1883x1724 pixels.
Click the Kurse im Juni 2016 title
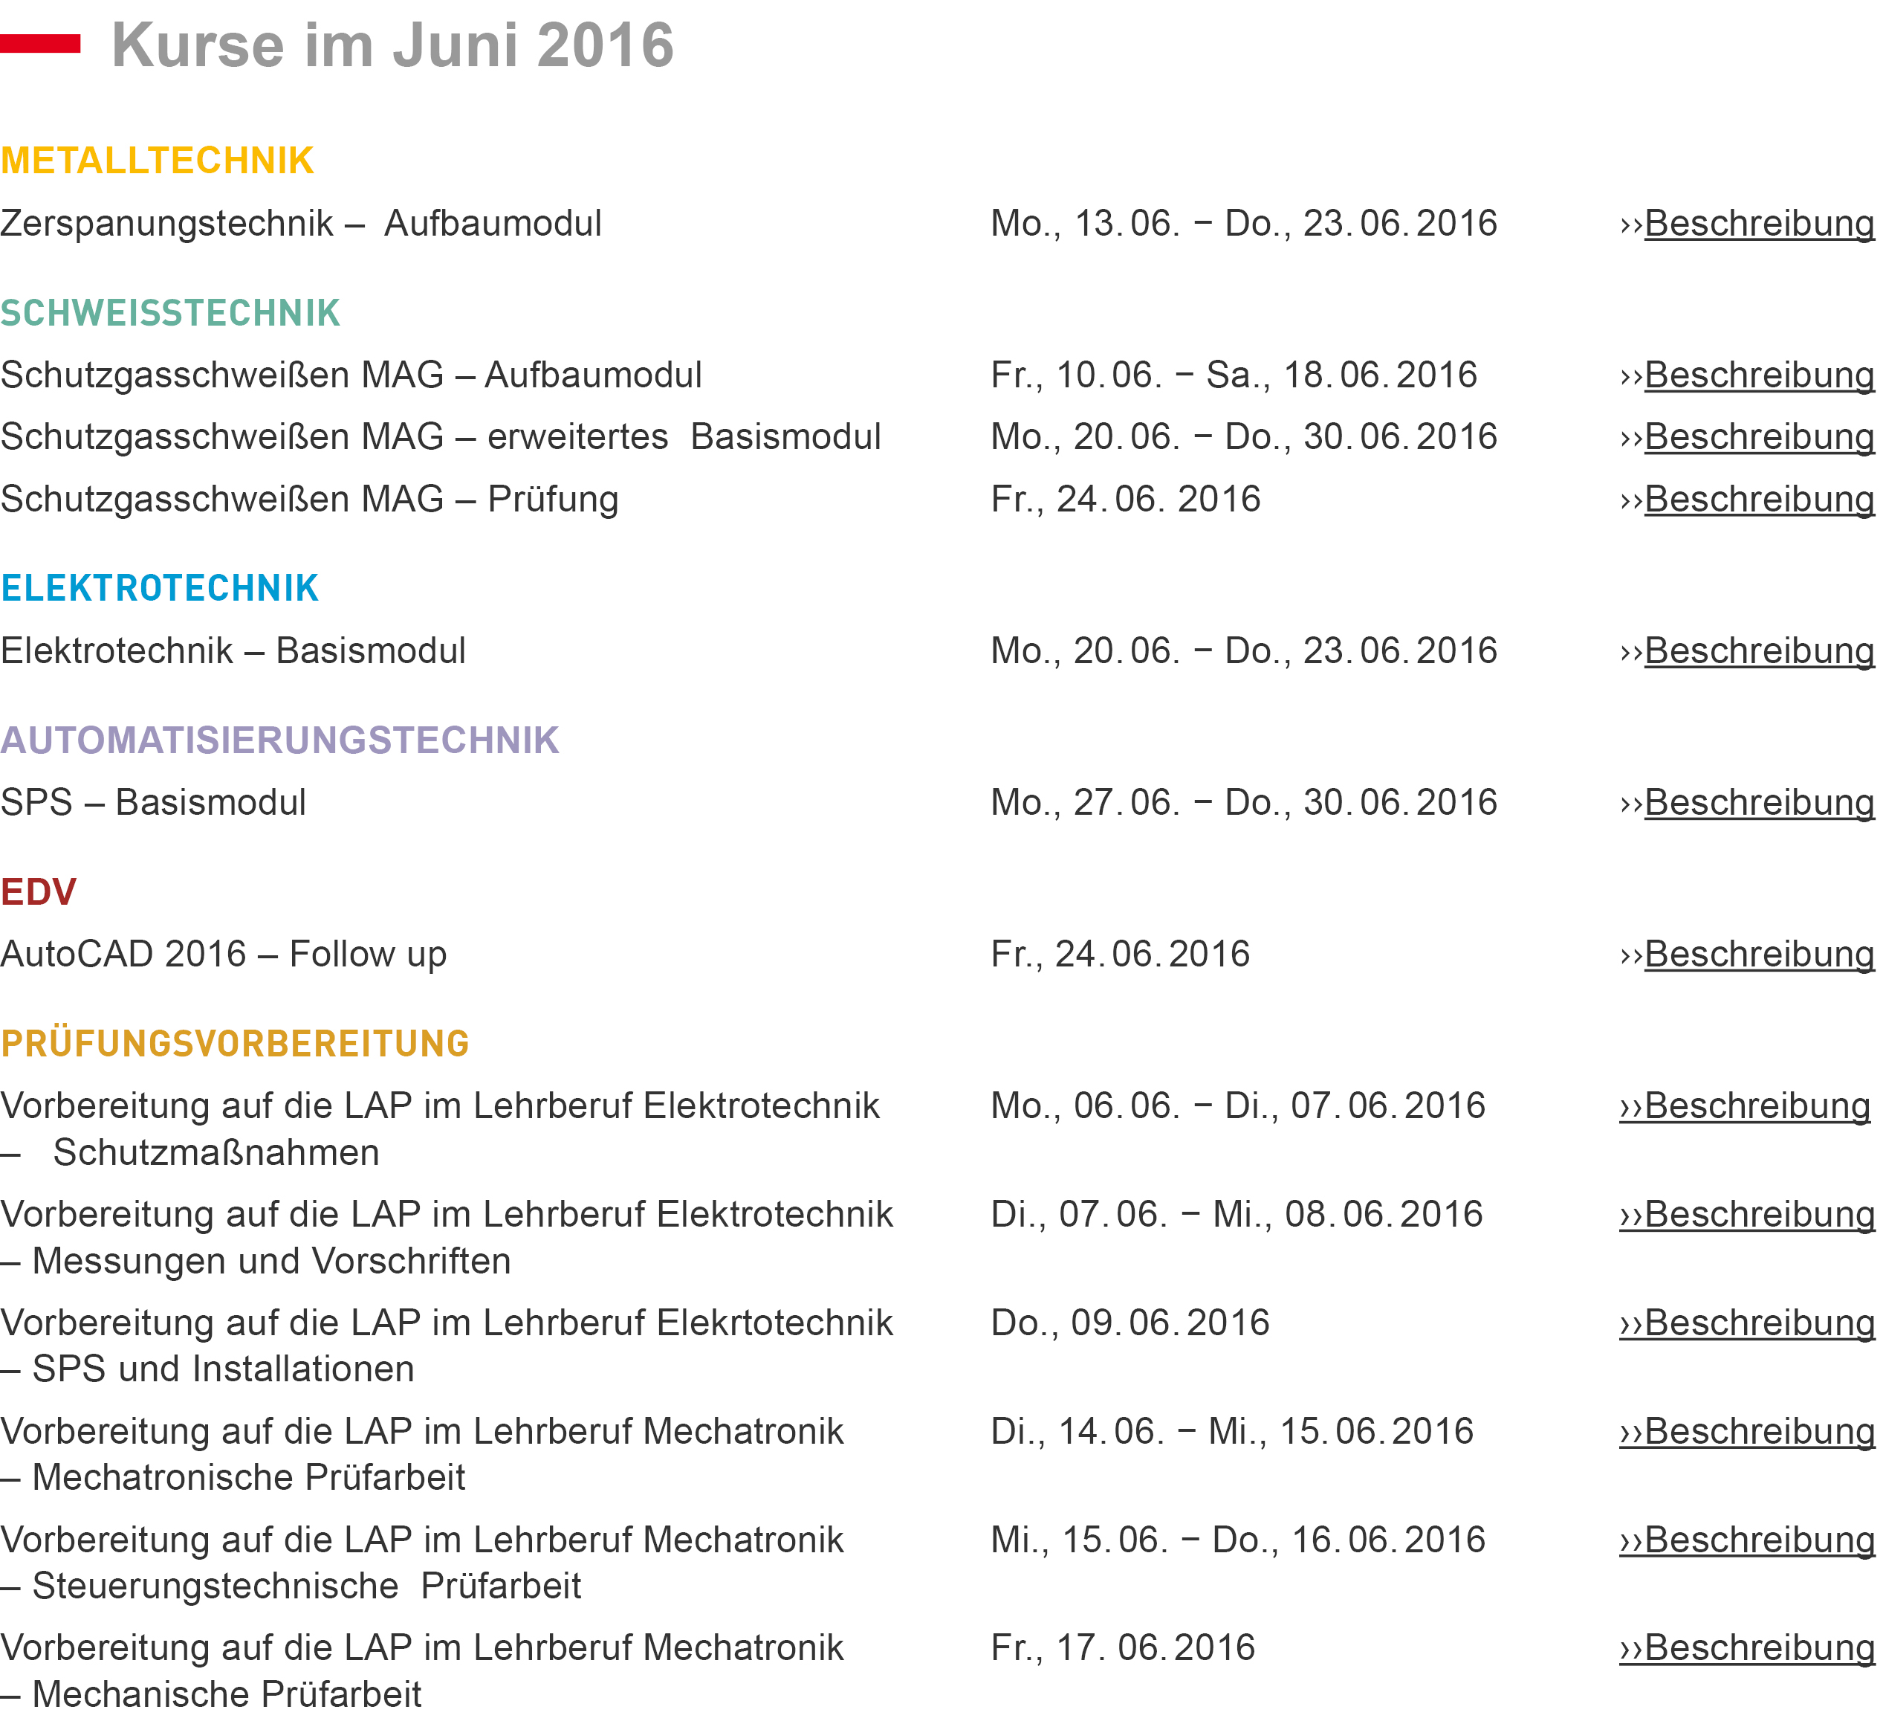(x=392, y=45)
